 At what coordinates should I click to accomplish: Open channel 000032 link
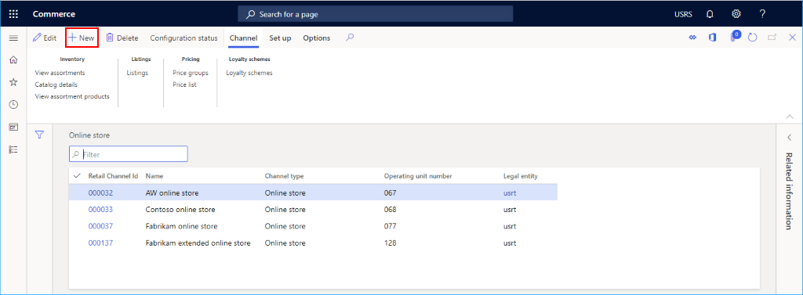(100, 193)
